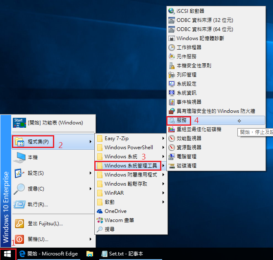Open 事件檢視器 icon
273x260 pixels.
point(172,102)
